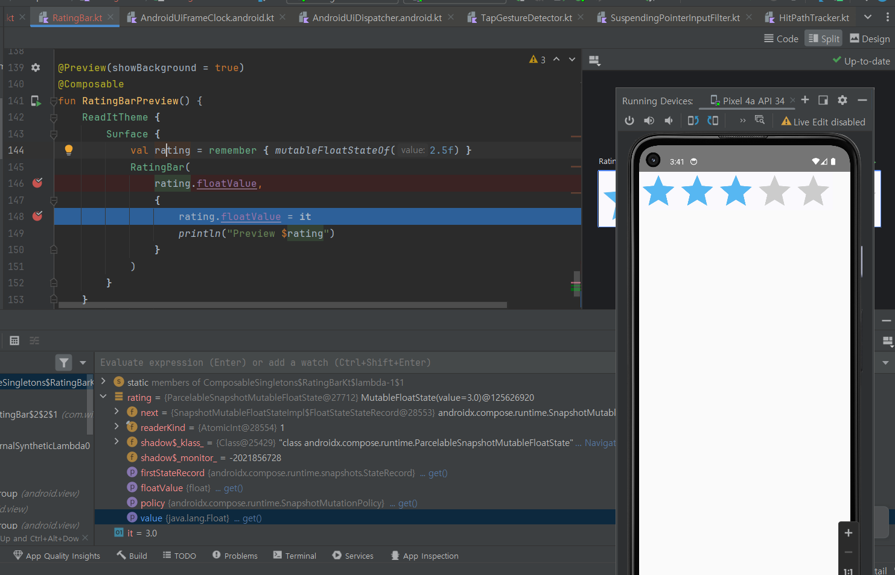This screenshot has width=895, height=575.
Task: Click get() link for firstStateRecord
Action: pos(438,473)
